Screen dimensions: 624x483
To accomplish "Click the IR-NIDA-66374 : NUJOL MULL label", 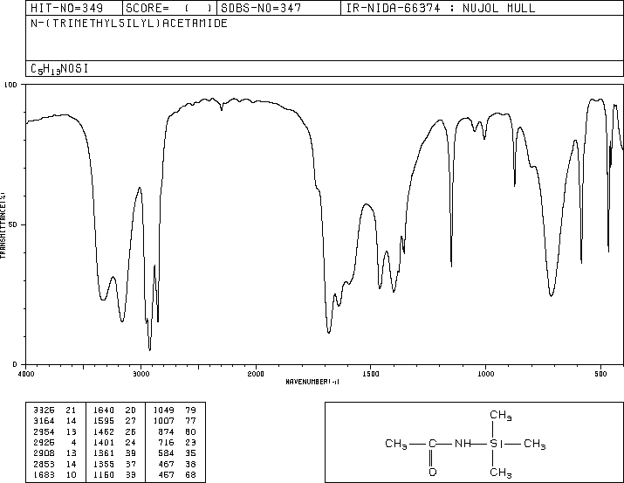I will click(x=441, y=8).
